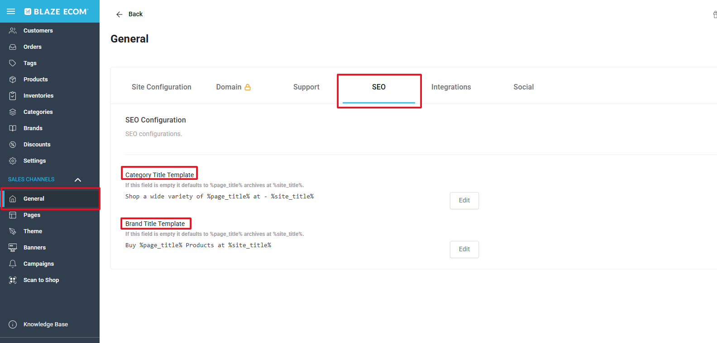Screen dimensions: 717x343
Task: Click the Brands sidebar label
Action: point(33,128)
